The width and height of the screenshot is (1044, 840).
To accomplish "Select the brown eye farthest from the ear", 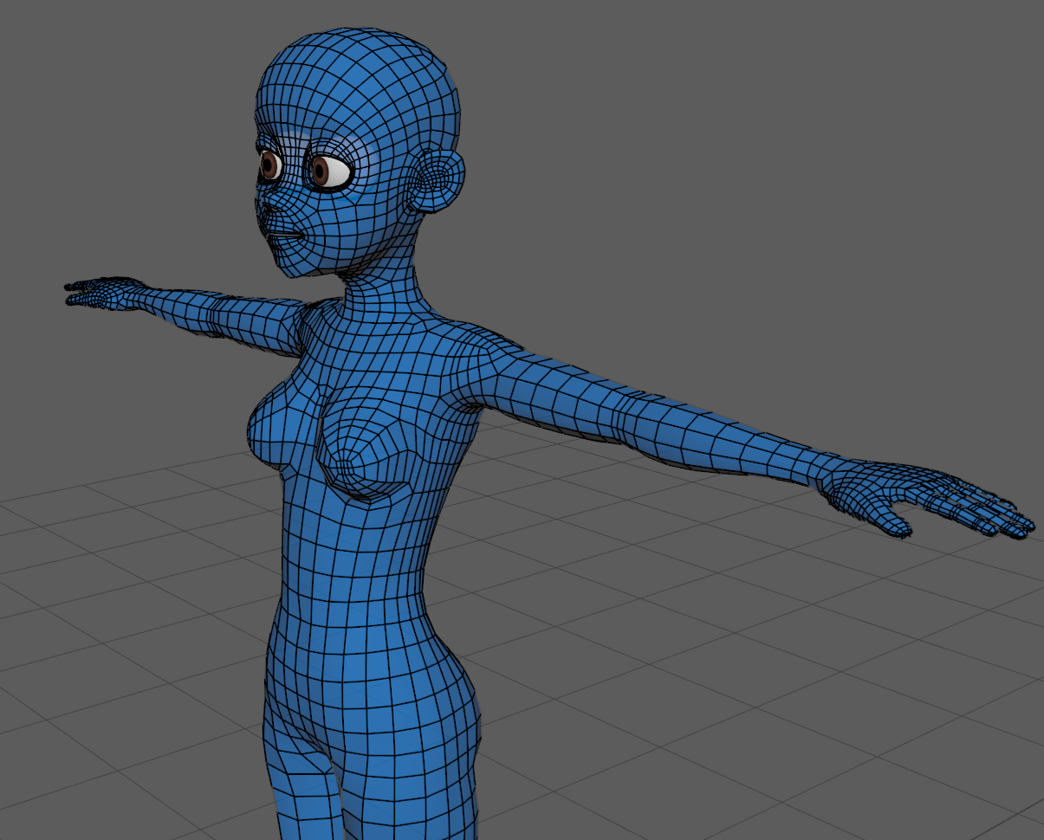I will tap(269, 165).
